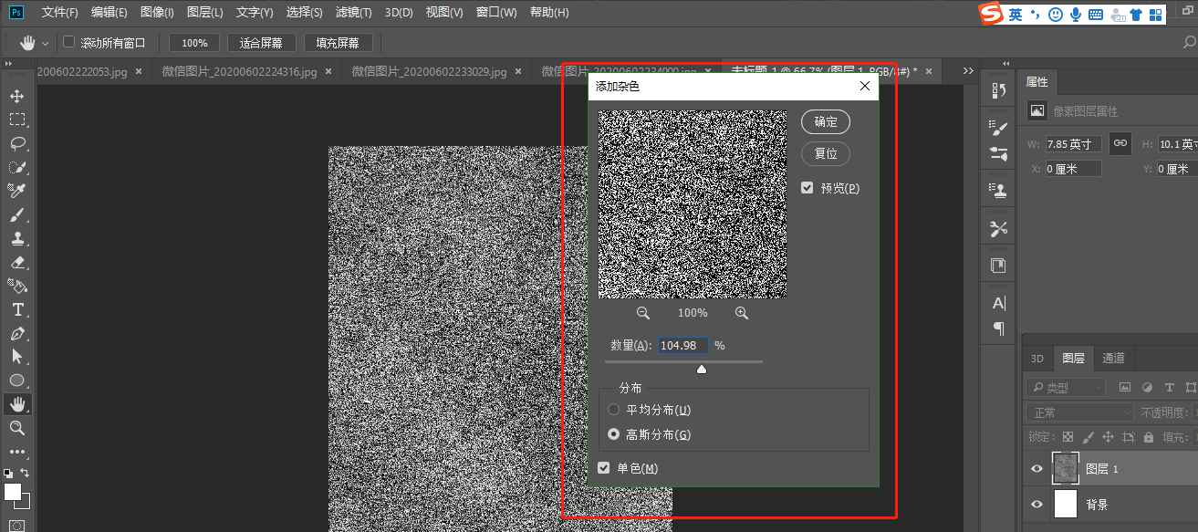Click the 适合屏幕 button
This screenshot has height=532, width=1198.
click(x=262, y=42)
